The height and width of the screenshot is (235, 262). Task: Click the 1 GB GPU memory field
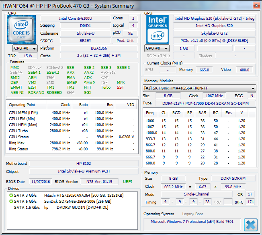pyautogui.click(x=184, y=48)
